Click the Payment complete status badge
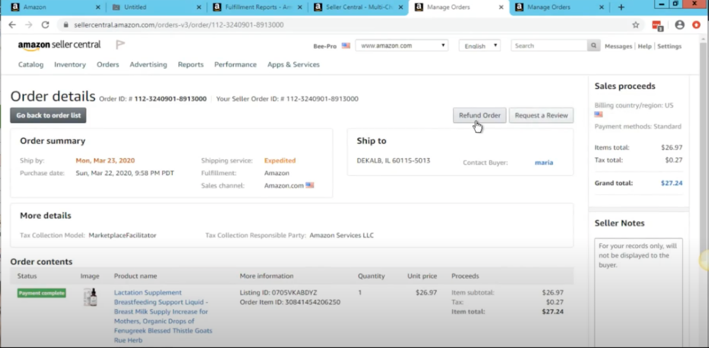This screenshot has height=348, width=709. click(x=42, y=293)
